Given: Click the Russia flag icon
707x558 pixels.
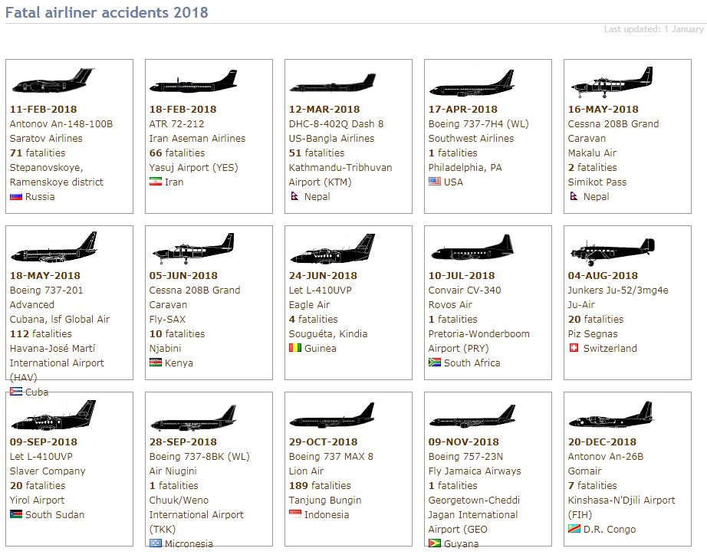Looking at the screenshot, I should [16, 197].
